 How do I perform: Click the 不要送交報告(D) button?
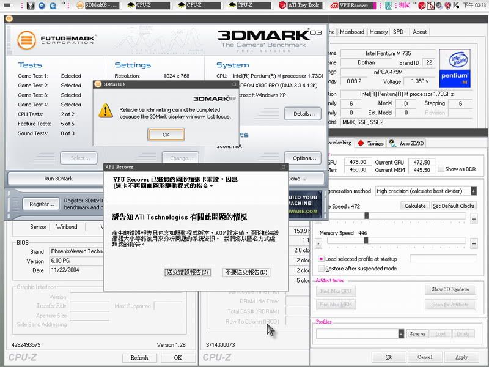pos(246,272)
